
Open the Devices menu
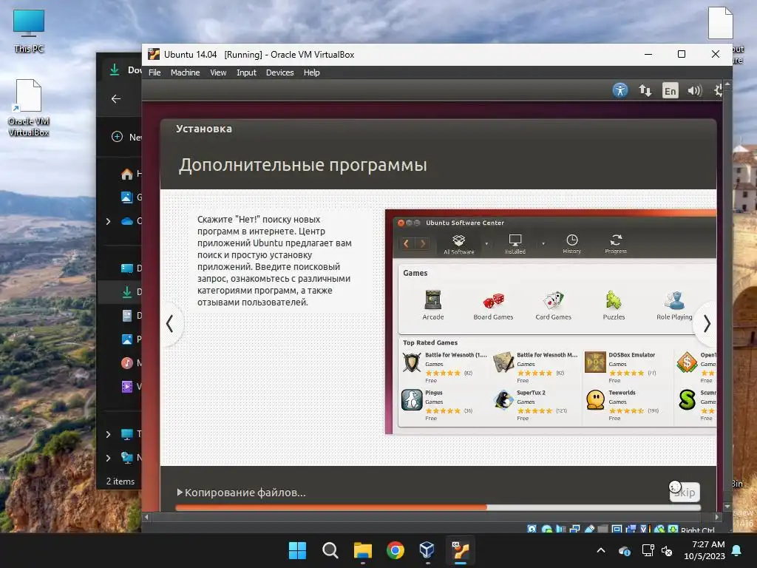280,72
